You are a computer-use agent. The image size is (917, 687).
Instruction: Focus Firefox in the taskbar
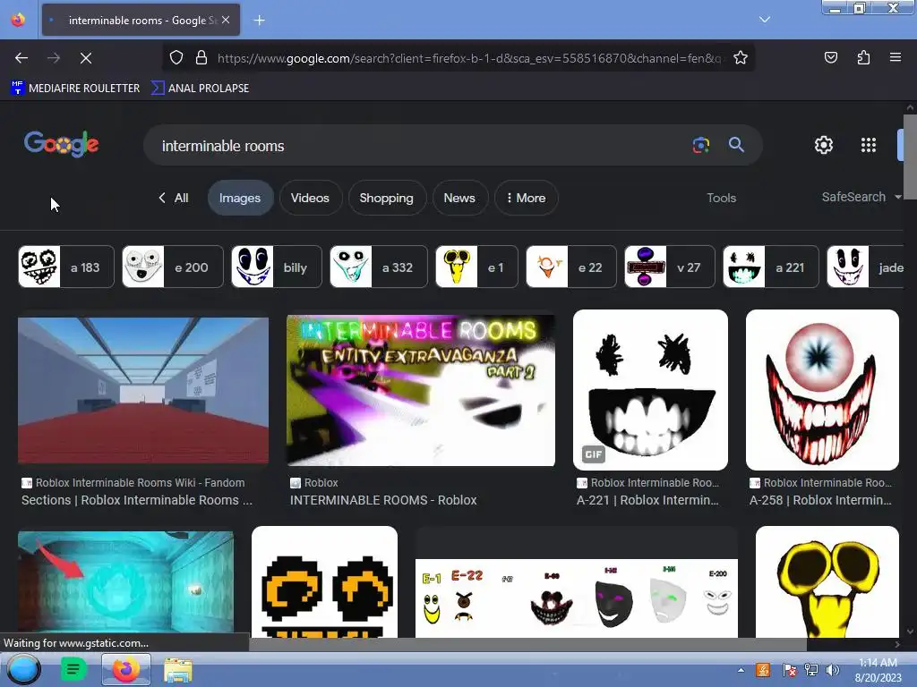click(x=125, y=669)
